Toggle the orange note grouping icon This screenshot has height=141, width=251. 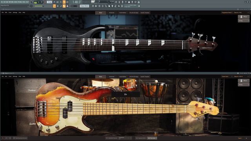[x=64, y=6]
